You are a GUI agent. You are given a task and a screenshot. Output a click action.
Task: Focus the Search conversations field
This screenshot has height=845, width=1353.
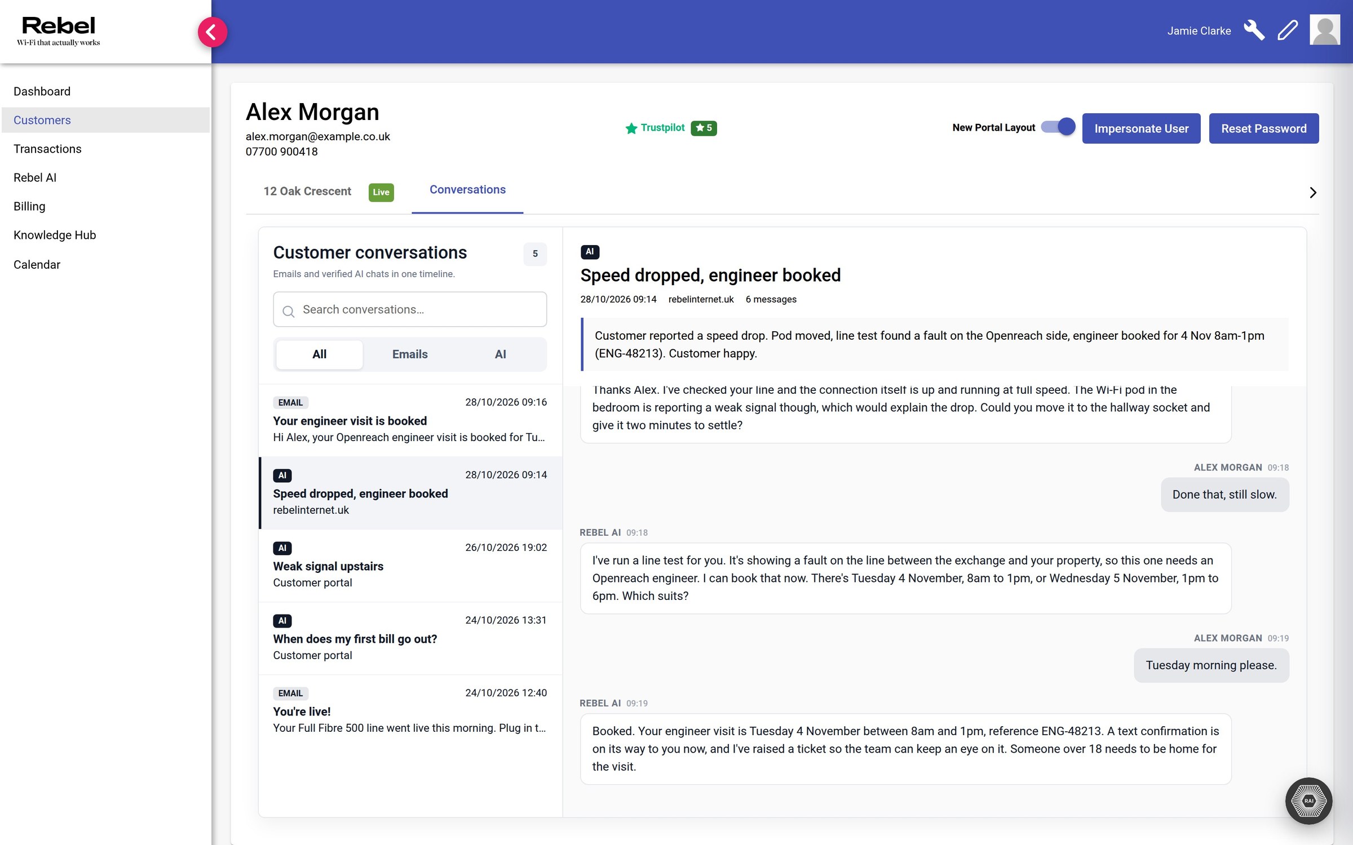pyautogui.click(x=410, y=309)
